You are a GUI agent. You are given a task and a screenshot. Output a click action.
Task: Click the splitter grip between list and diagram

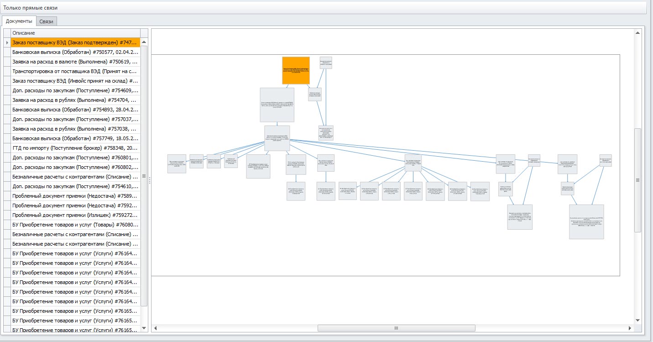[149, 180]
